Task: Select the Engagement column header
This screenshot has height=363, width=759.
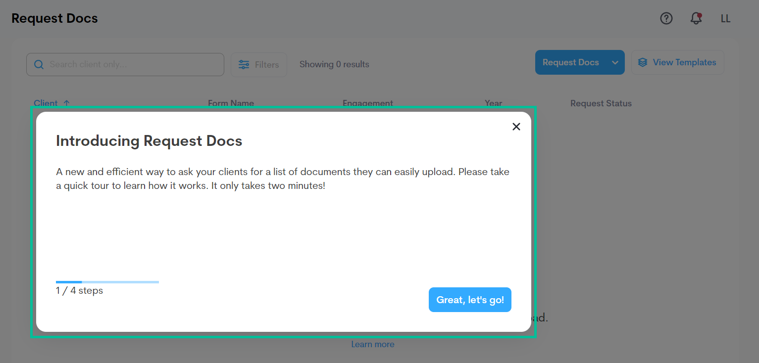Action: coord(368,103)
